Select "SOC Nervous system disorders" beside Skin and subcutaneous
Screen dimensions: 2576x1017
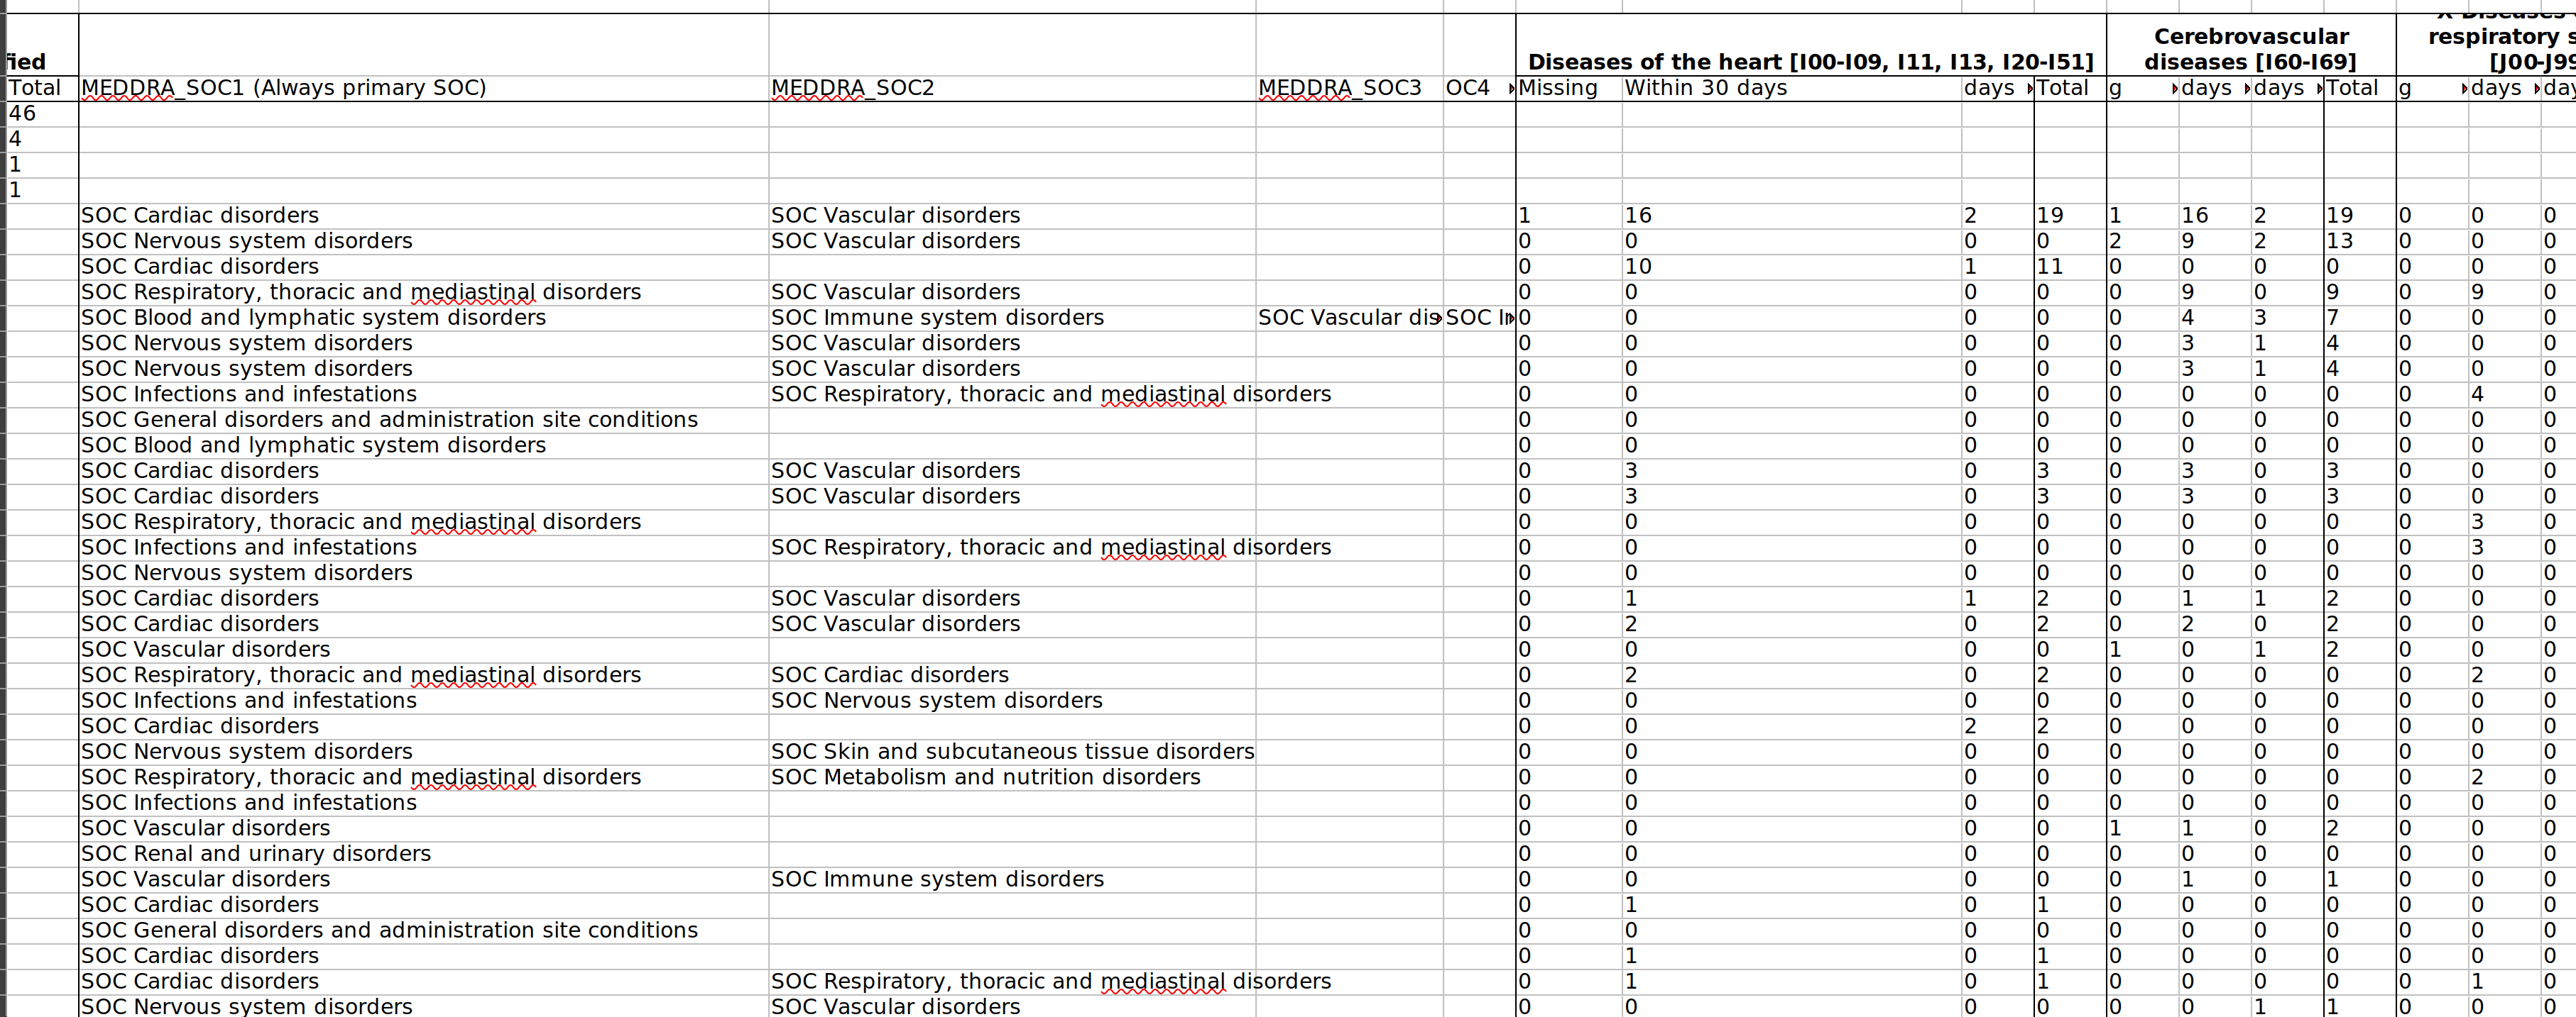tap(423, 752)
